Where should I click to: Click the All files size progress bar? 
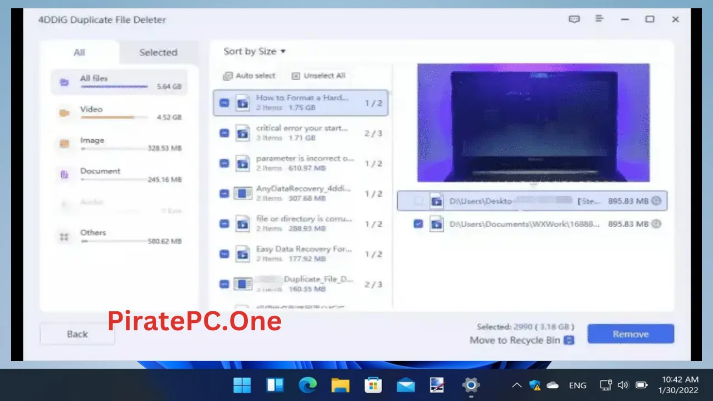[114, 87]
